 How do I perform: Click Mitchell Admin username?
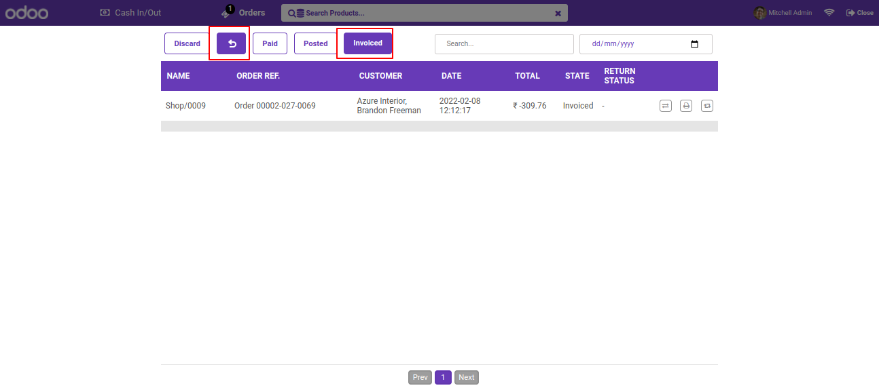coord(790,13)
